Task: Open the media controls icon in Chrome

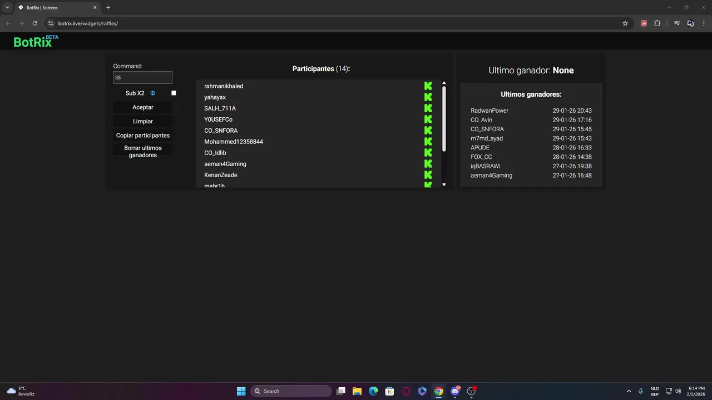Action: (677, 23)
